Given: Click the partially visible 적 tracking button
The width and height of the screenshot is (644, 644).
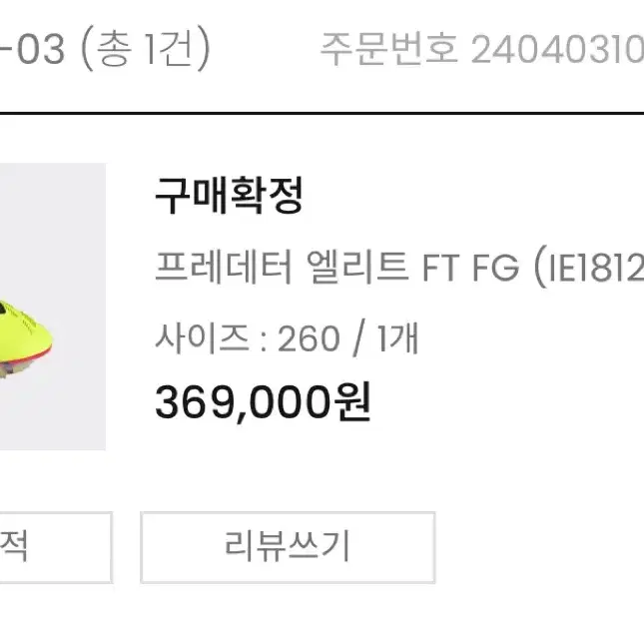Looking at the screenshot, I should (x=56, y=547).
